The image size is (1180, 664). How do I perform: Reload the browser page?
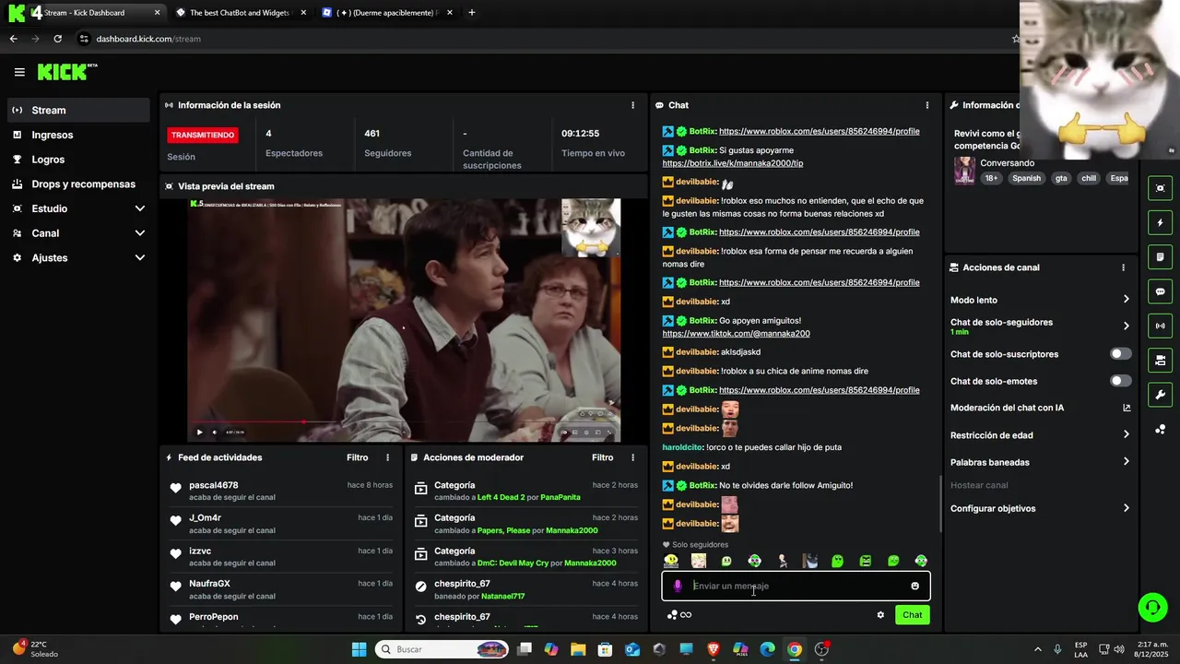(x=57, y=39)
